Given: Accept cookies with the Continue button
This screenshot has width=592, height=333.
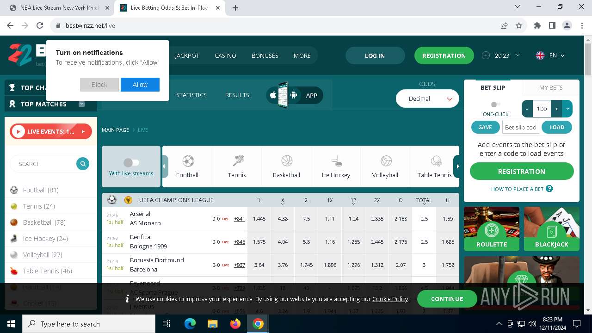Looking at the screenshot, I should [x=447, y=299].
